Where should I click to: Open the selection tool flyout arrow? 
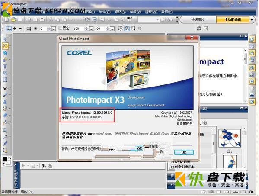coord(10,46)
